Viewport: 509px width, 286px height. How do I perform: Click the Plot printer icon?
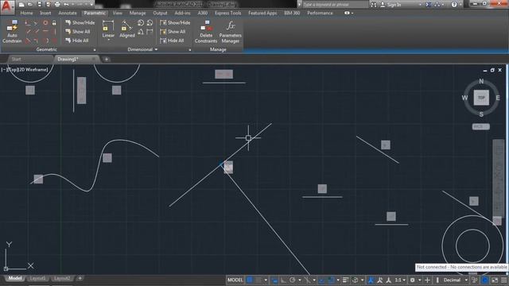[57, 5]
